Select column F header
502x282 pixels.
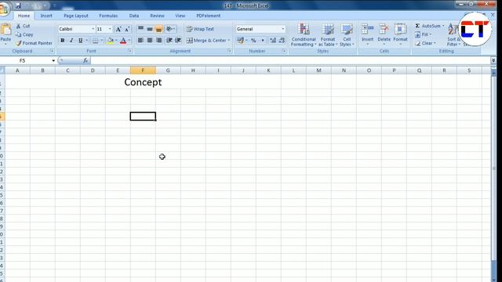pyautogui.click(x=143, y=70)
